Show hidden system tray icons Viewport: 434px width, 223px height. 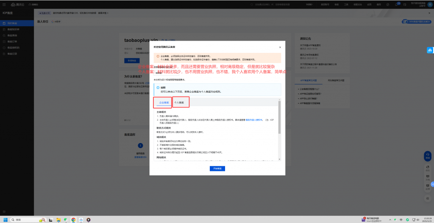390,220
